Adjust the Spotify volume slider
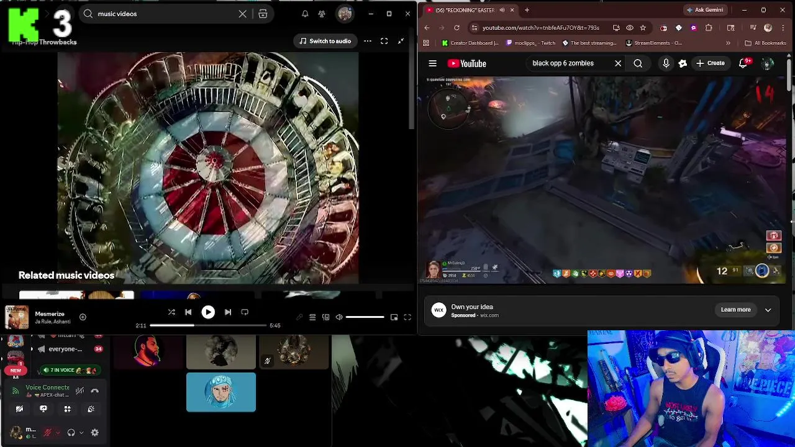Viewport: 795px width, 447px height. click(365, 317)
